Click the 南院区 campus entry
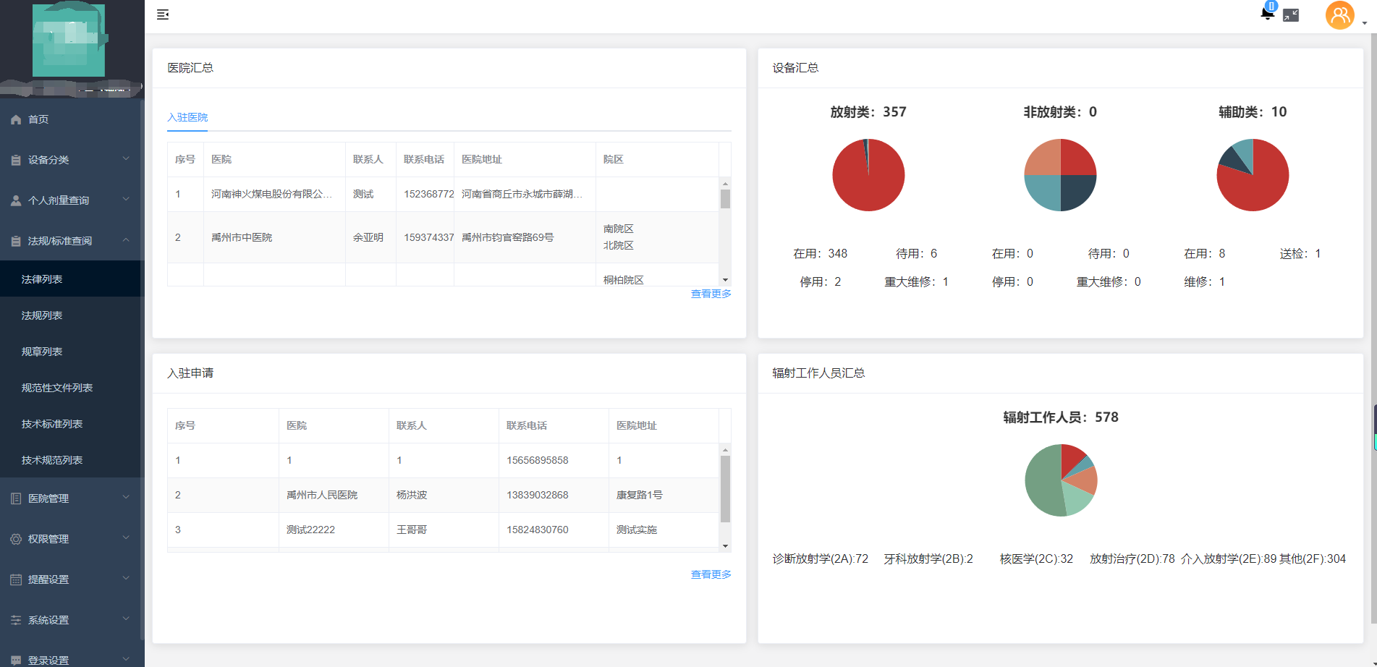The width and height of the screenshot is (1377, 667). tap(619, 229)
